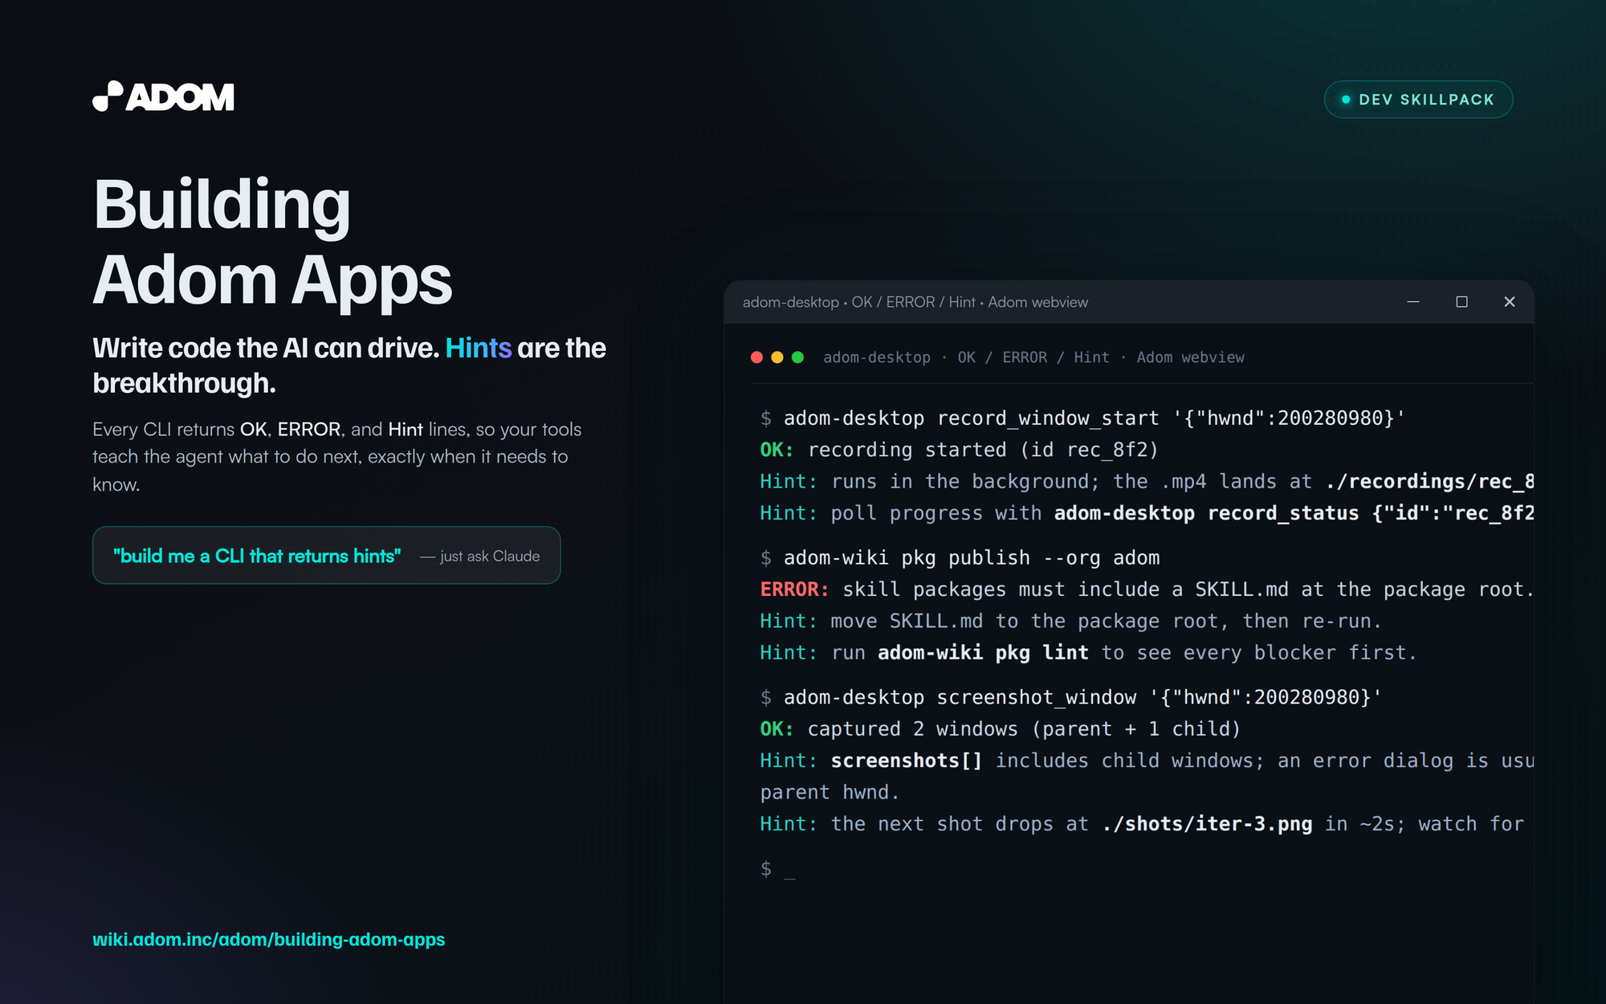Maximize the adom-desktop window
The height and width of the screenshot is (1004, 1606).
pos(1461,302)
